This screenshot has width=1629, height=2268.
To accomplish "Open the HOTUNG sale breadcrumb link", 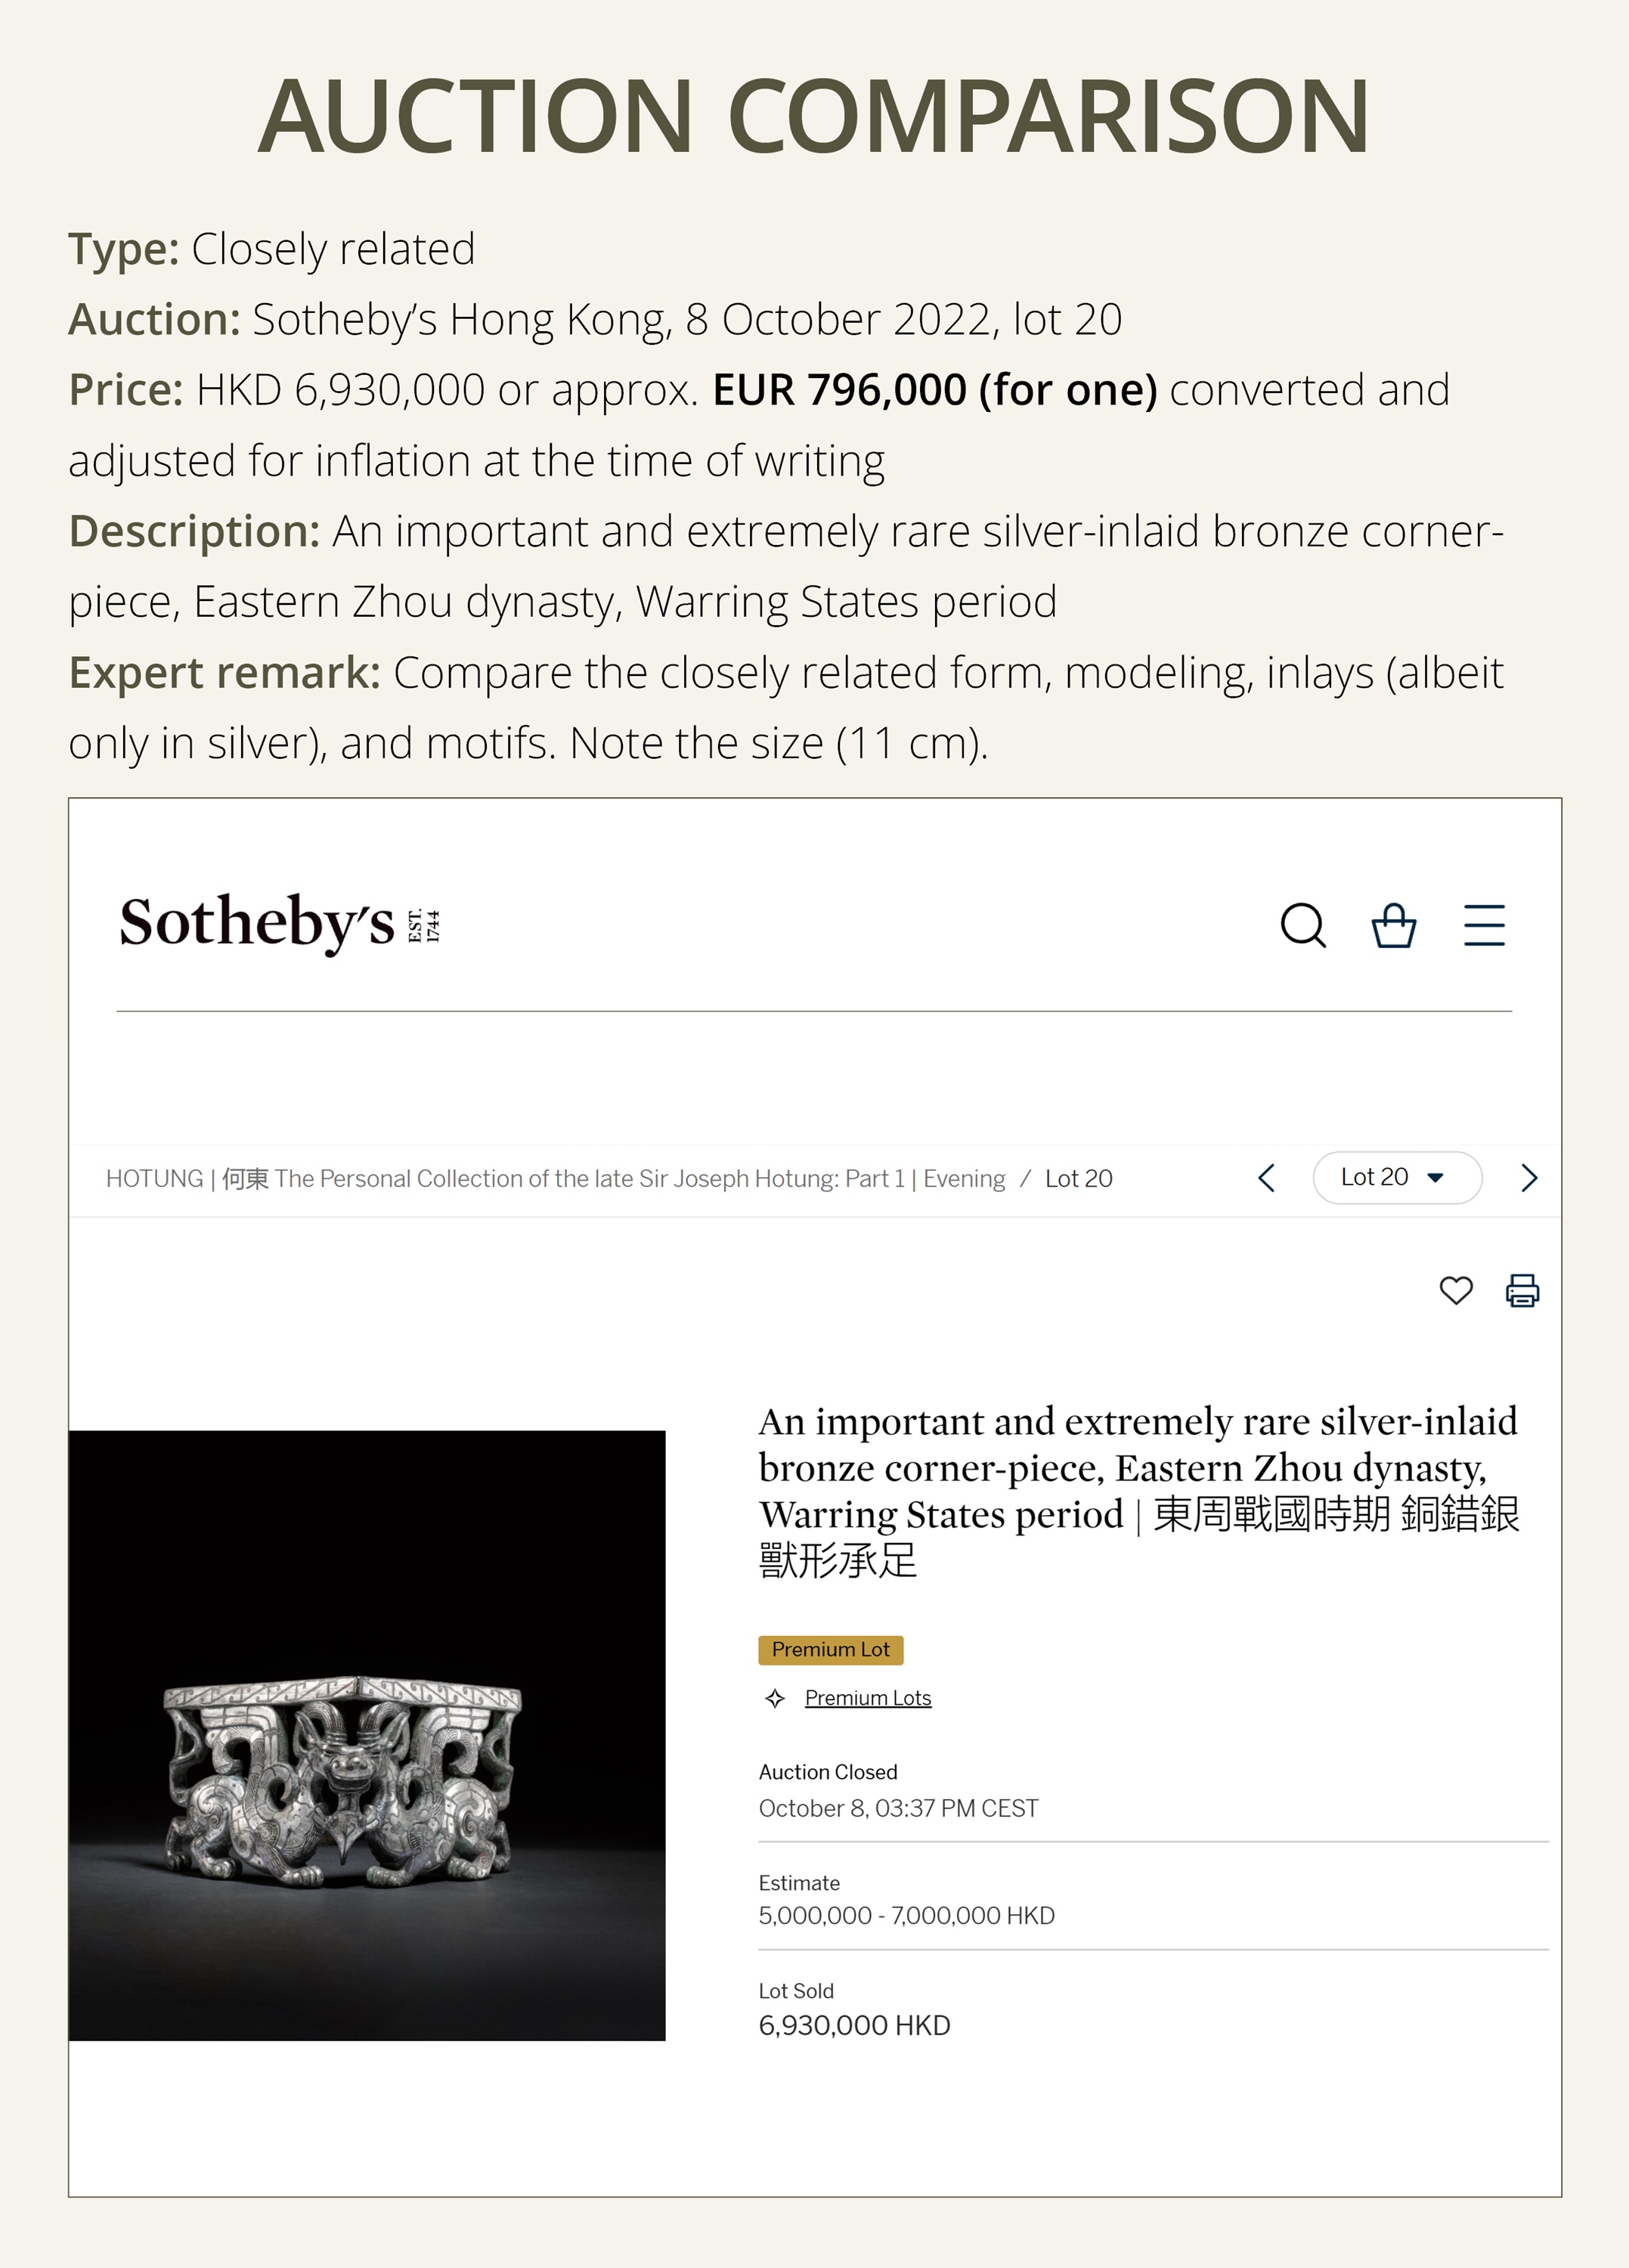I will pyautogui.click(x=555, y=1179).
